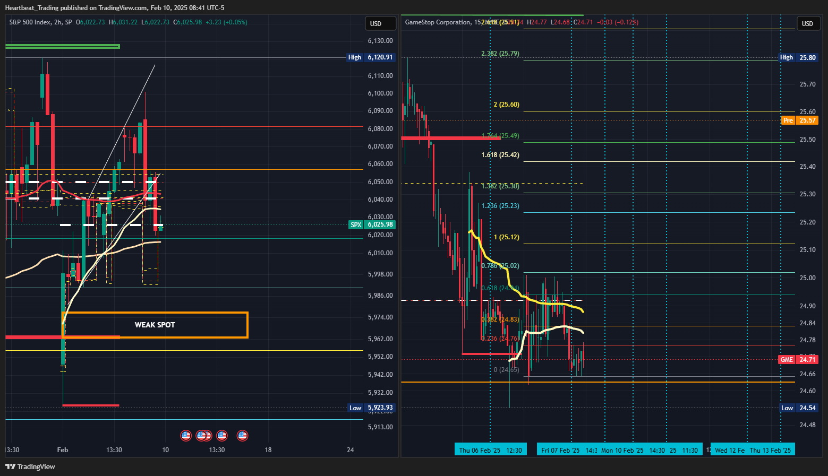Click the SPX 6,025.98 price label
This screenshot has height=476, width=828.
point(372,224)
